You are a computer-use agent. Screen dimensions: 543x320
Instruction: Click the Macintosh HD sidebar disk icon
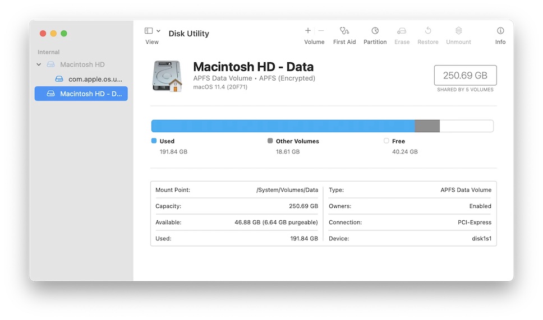pyautogui.click(x=51, y=64)
